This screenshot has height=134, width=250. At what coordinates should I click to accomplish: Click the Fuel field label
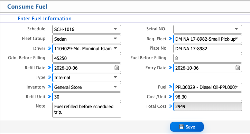162,87
